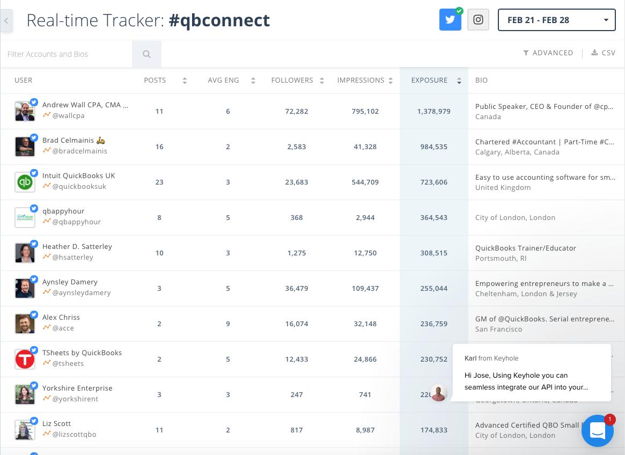Click the @aynsleydamery handle
Image resolution: width=625 pixels, height=455 pixels.
click(x=82, y=292)
